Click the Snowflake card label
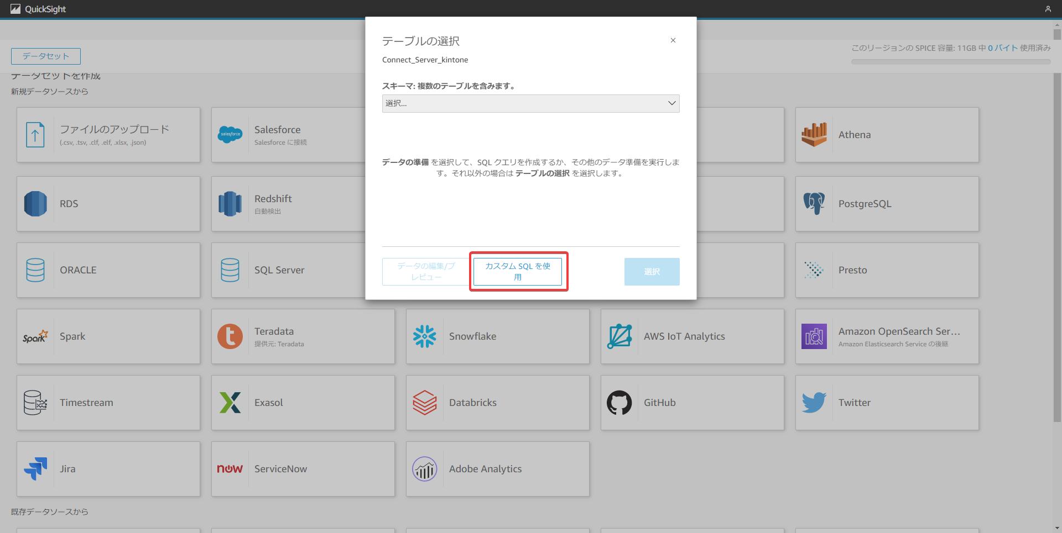The width and height of the screenshot is (1062, 533). (472, 336)
